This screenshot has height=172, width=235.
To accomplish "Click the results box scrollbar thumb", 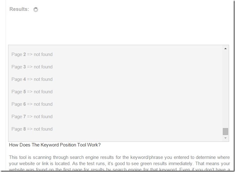I will coord(225,131).
